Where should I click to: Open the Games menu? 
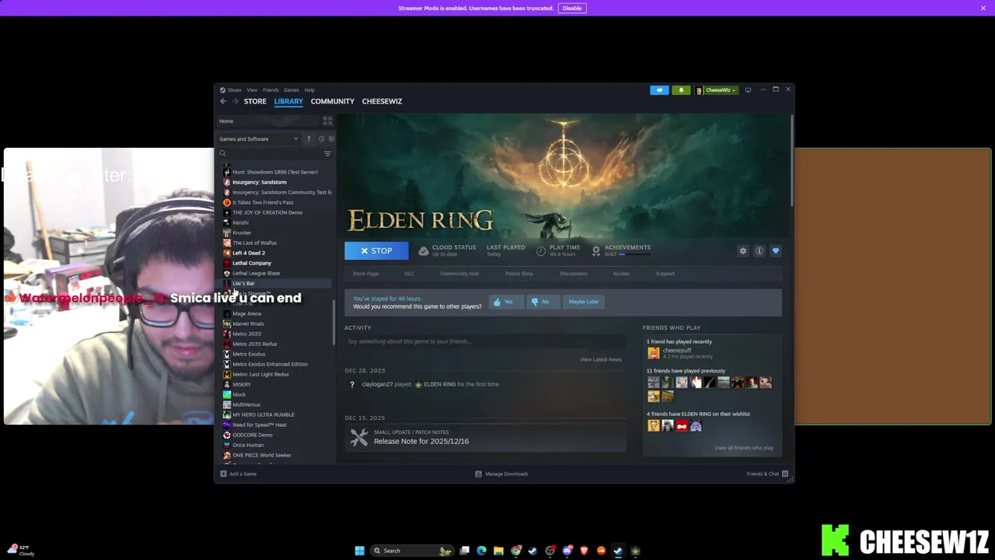pos(292,90)
